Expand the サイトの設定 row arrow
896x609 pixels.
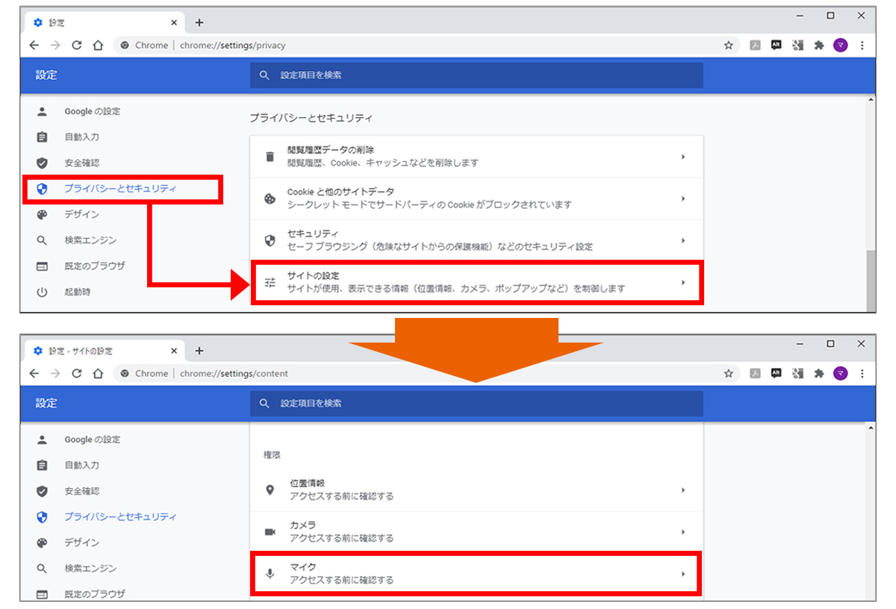point(682,282)
